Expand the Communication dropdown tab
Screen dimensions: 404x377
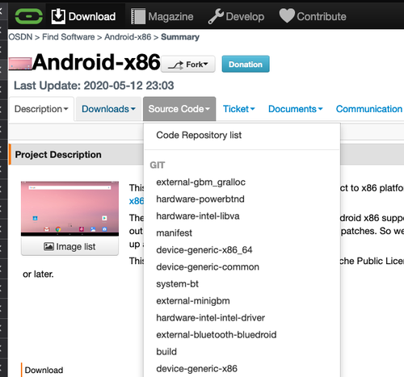369,109
